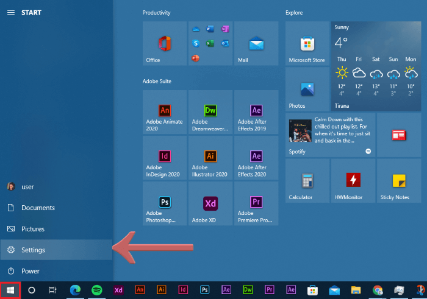Launch the Adobe Premiere Pro tile
427x299 pixels.
[256, 203]
